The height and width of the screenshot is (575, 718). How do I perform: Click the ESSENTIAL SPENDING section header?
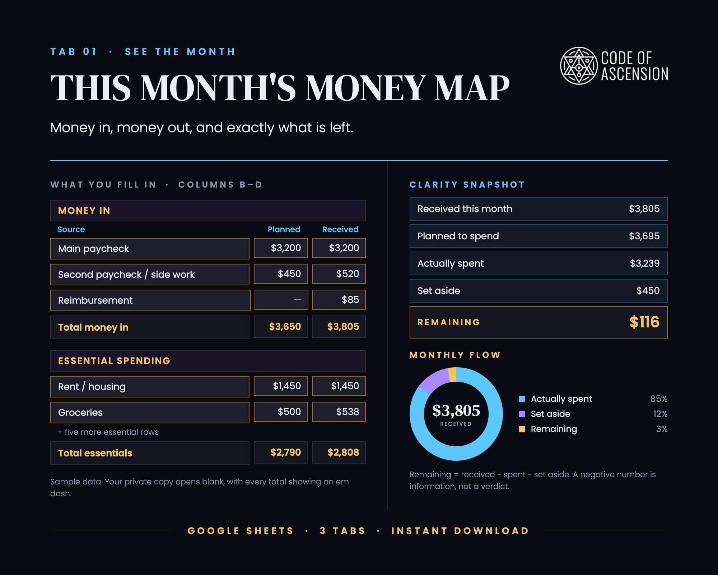click(208, 361)
